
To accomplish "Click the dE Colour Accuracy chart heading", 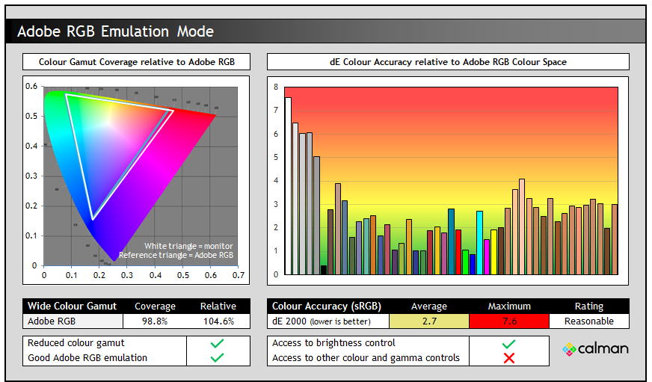I will click(x=447, y=62).
